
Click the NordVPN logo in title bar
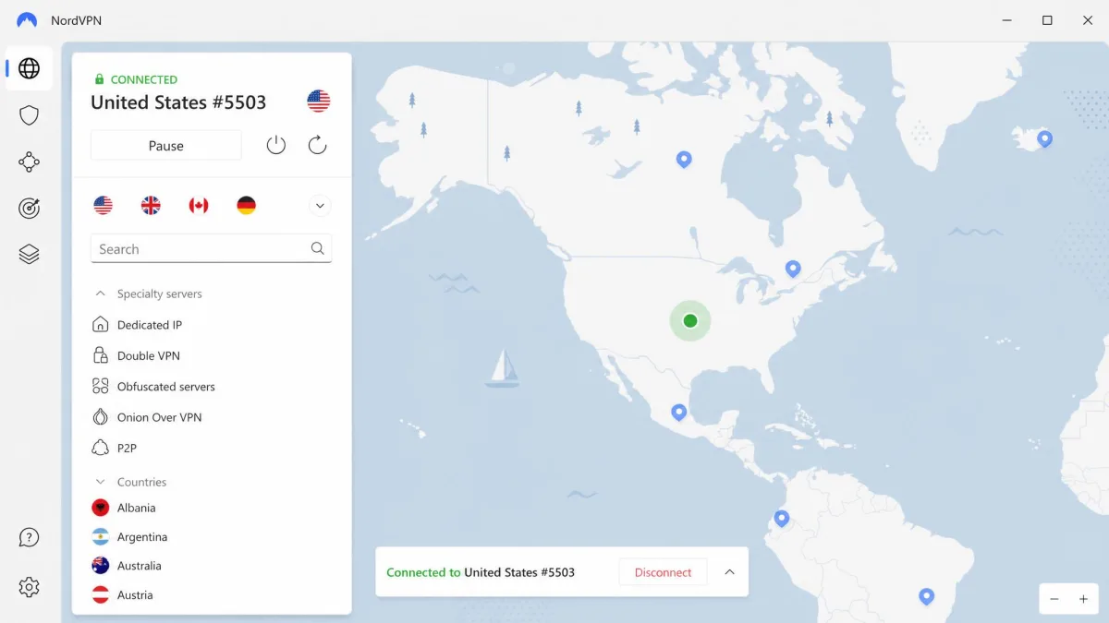[27, 20]
